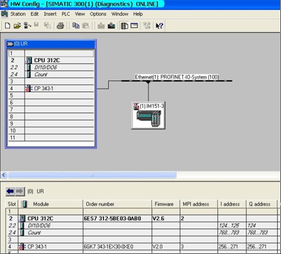
Task: Click the CPU 312C module icon in rack
Action: [29, 60]
